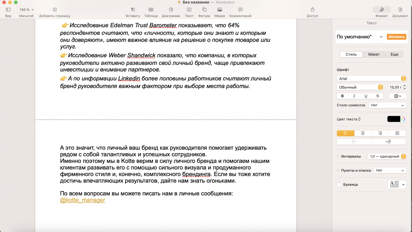Image resolution: width=412 pixels, height=232 pixels.
Task: Open the Arial font dropdown
Action: (371, 78)
